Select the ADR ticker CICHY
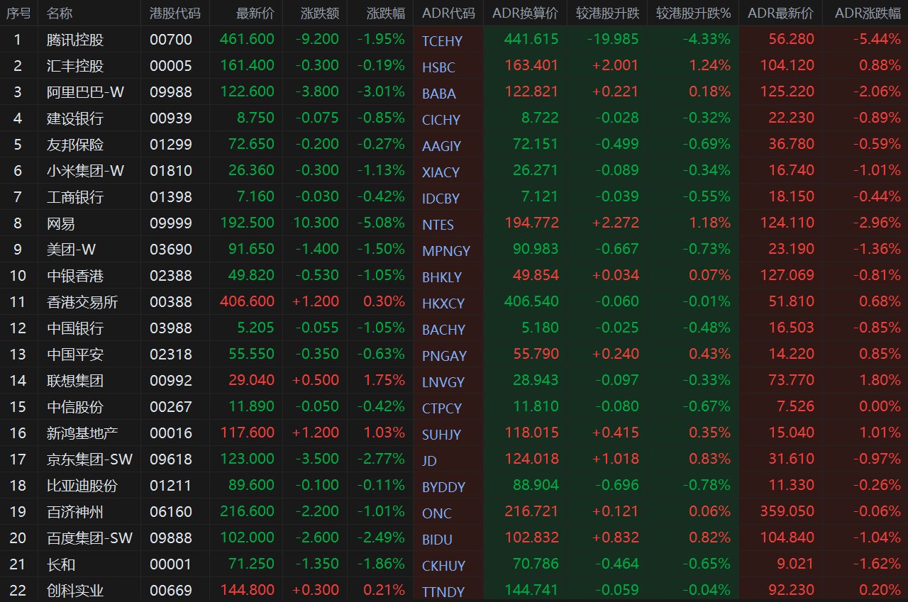 pos(441,120)
